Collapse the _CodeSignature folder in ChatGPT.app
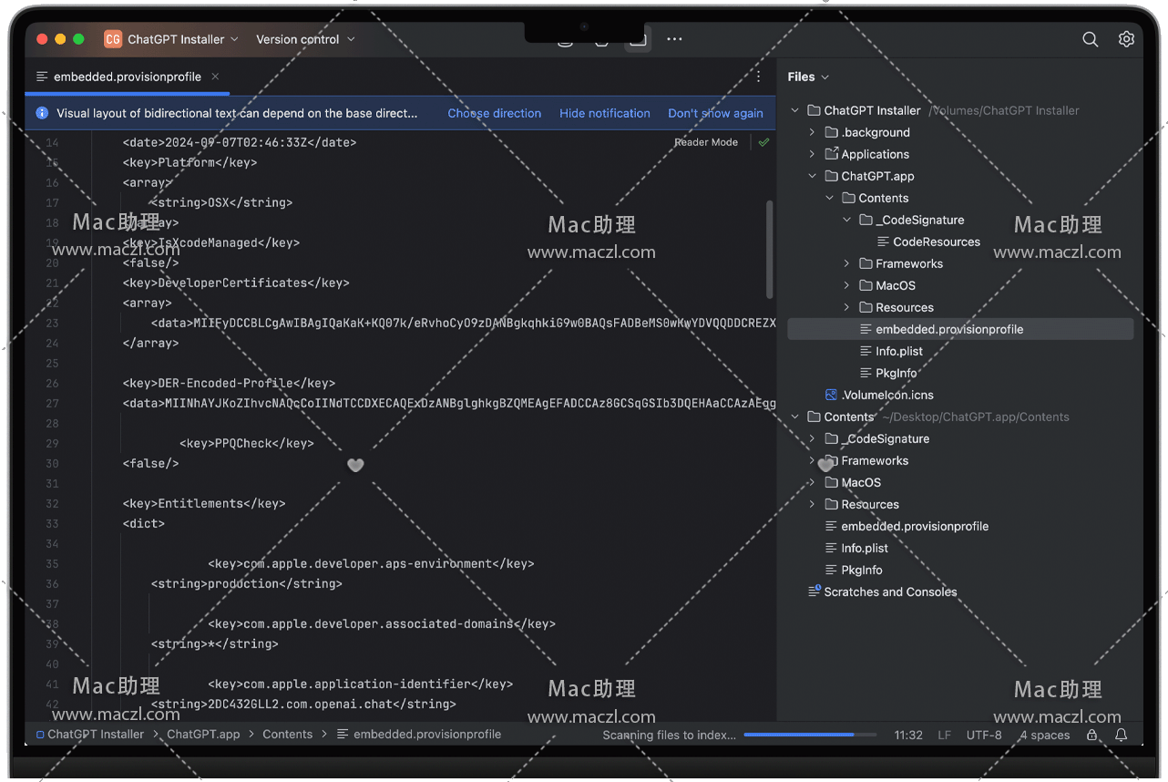This screenshot has height=782, width=1168. (x=846, y=220)
